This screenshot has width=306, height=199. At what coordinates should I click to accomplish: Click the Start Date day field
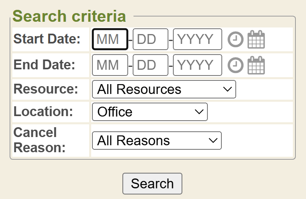[x=150, y=39]
